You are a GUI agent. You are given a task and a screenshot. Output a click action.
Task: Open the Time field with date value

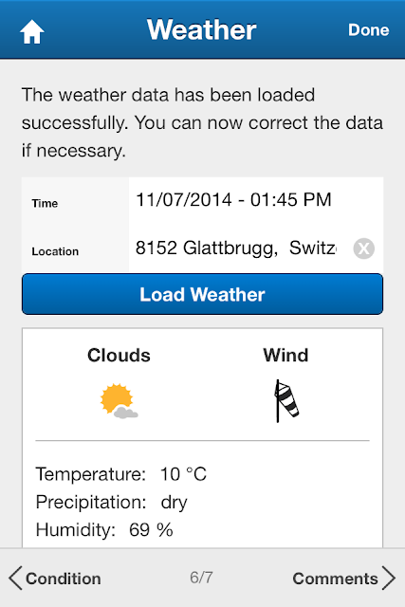coord(256,200)
